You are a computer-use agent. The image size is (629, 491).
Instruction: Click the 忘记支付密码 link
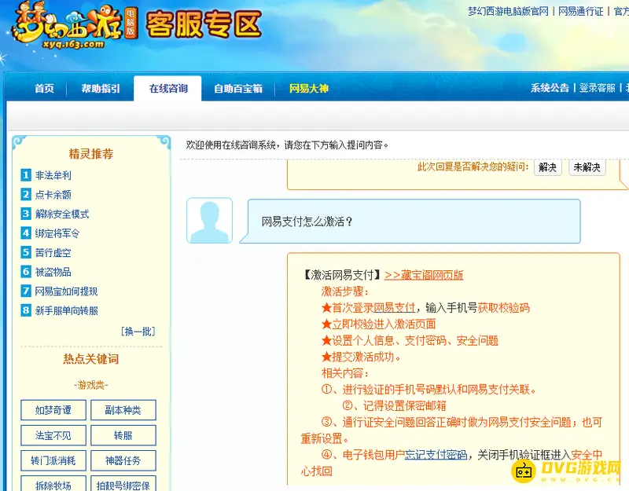click(x=436, y=455)
